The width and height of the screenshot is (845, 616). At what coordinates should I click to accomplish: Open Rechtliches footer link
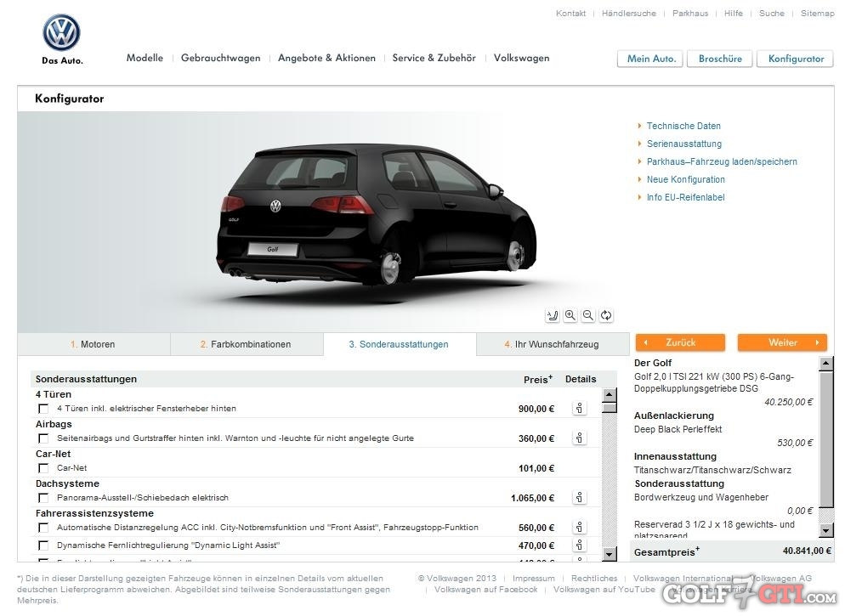[x=594, y=579]
